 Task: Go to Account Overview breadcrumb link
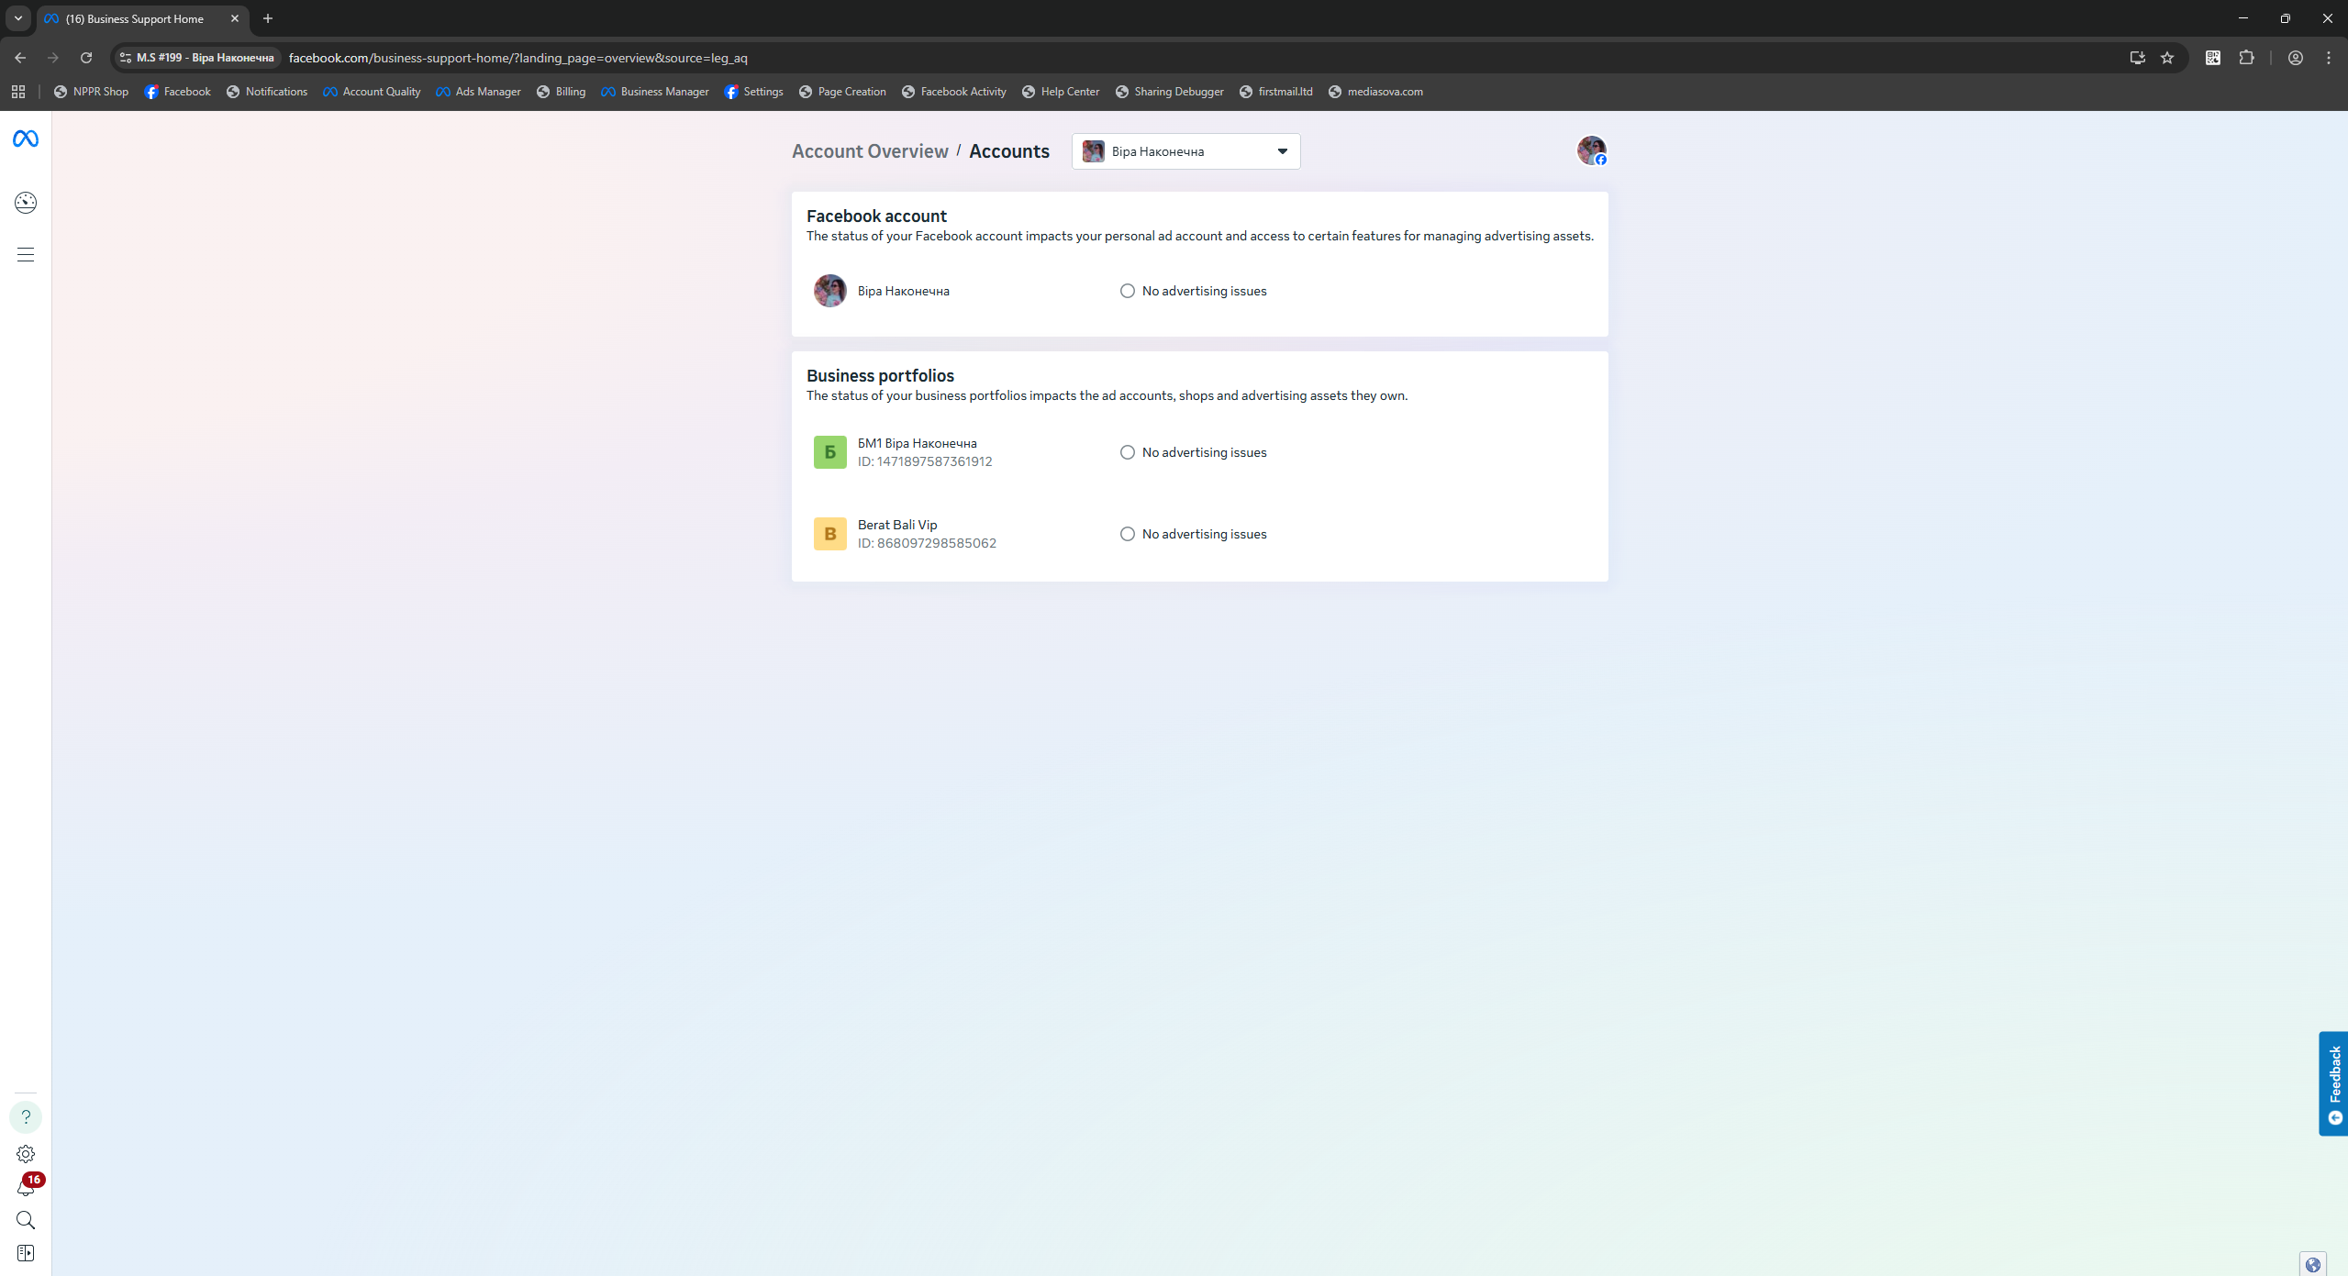click(870, 151)
